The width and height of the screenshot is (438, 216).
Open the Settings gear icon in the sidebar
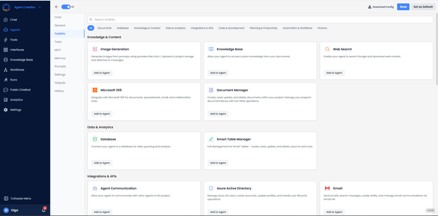click(x=5, y=110)
